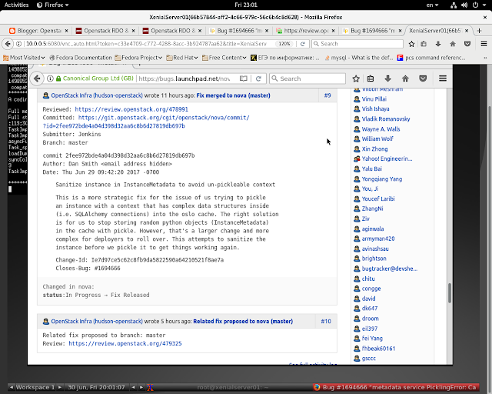Image resolution: width=492 pixels, height=394 pixels.
Task: Expand Fedora Project bookmarks folder
Action: coord(138,58)
